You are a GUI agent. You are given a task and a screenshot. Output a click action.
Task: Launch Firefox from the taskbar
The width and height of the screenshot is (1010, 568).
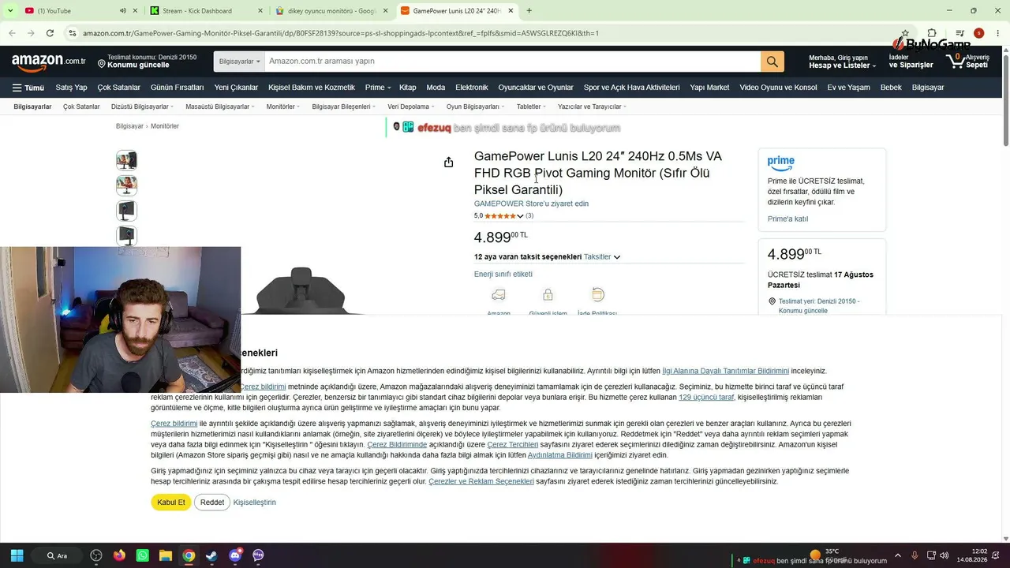coord(119,555)
